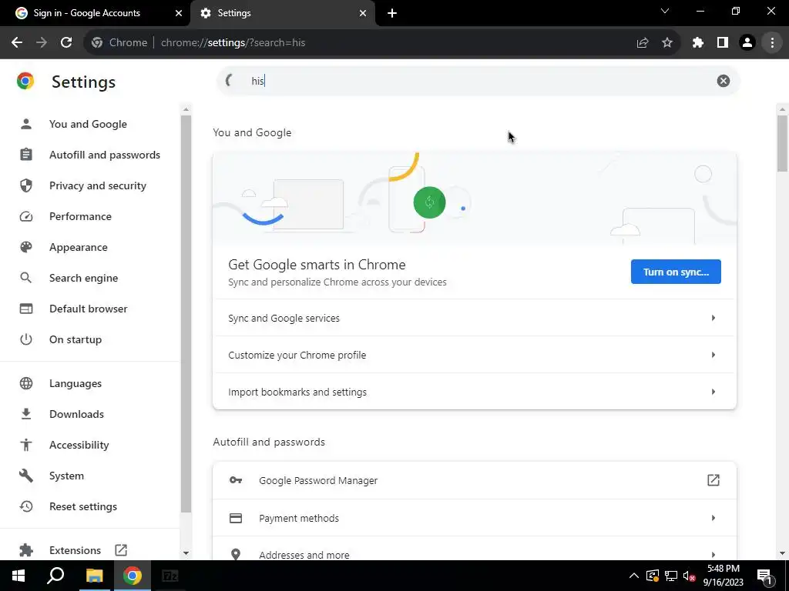Clear the settings search with X icon
The height and width of the screenshot is (591, 789).
click(723, 81)
